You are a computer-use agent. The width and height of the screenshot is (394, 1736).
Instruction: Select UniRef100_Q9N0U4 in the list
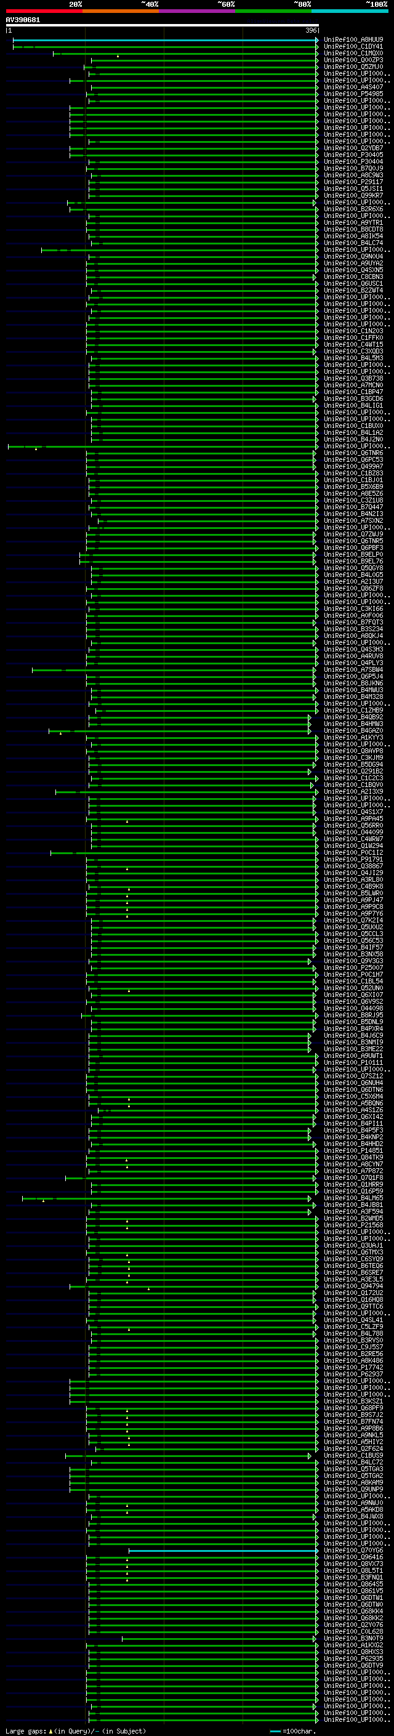coord(353,257)
